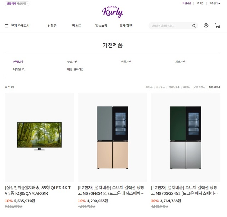Open the 특가/혜택 menu
Screen dimensions: 227x217
(126, 26)
